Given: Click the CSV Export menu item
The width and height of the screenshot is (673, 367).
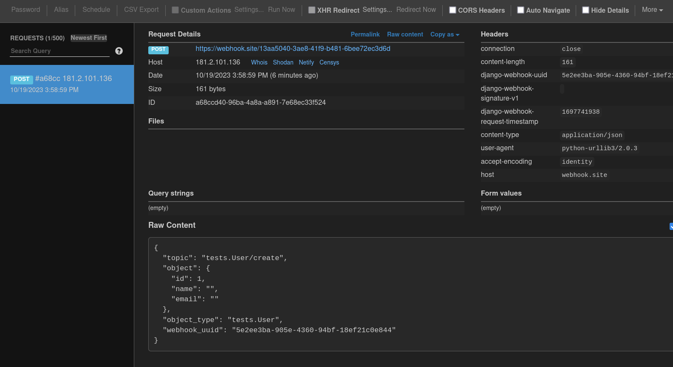Looking at the screenshot, I should [141, 10].
